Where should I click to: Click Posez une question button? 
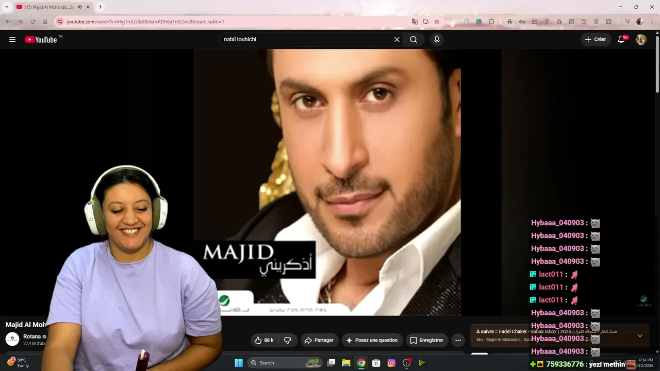click(372, 340)
